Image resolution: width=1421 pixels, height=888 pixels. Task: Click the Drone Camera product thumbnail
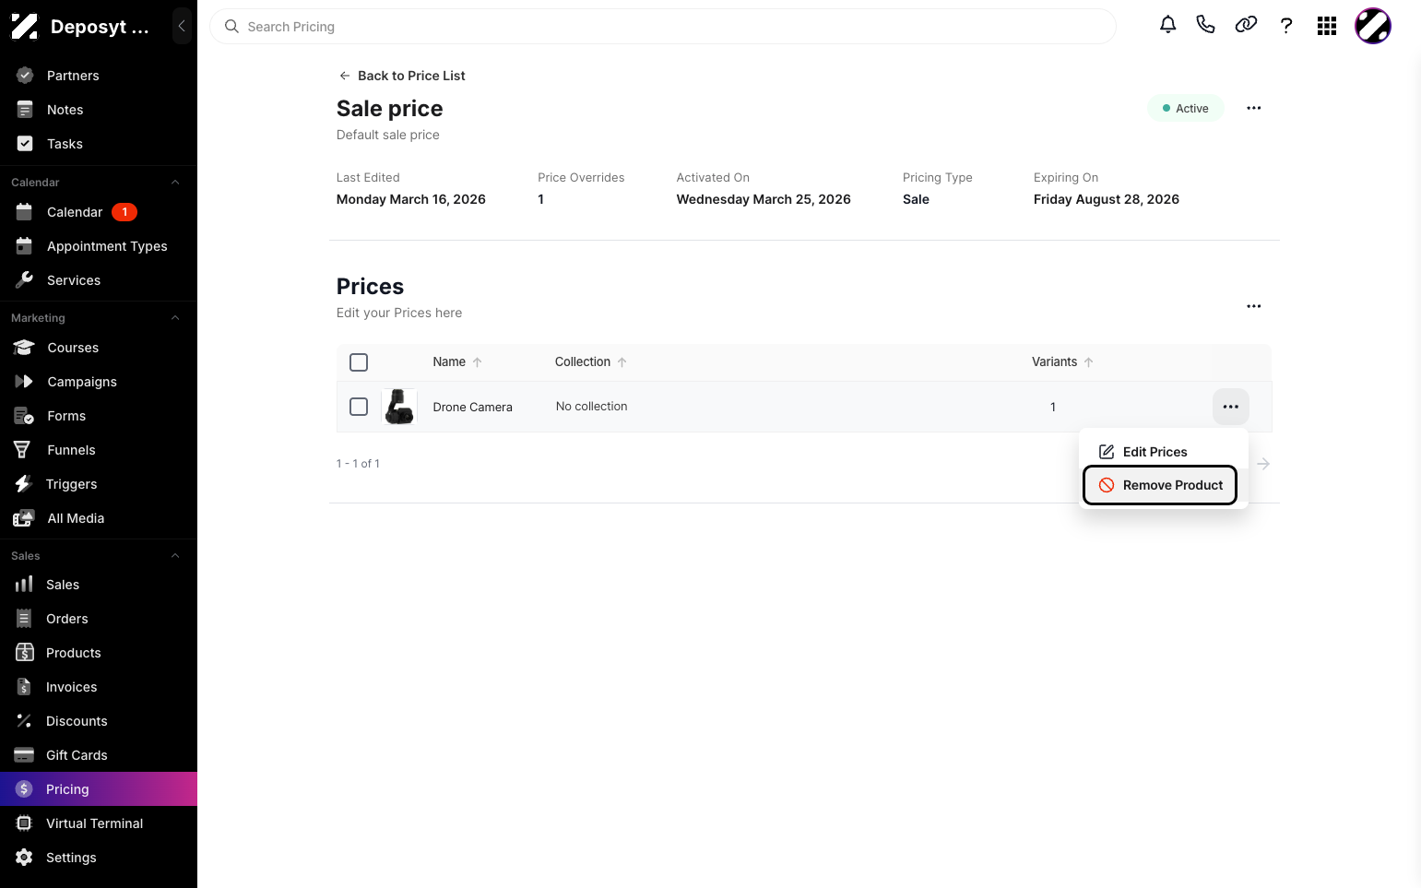[x=399, y=407]
